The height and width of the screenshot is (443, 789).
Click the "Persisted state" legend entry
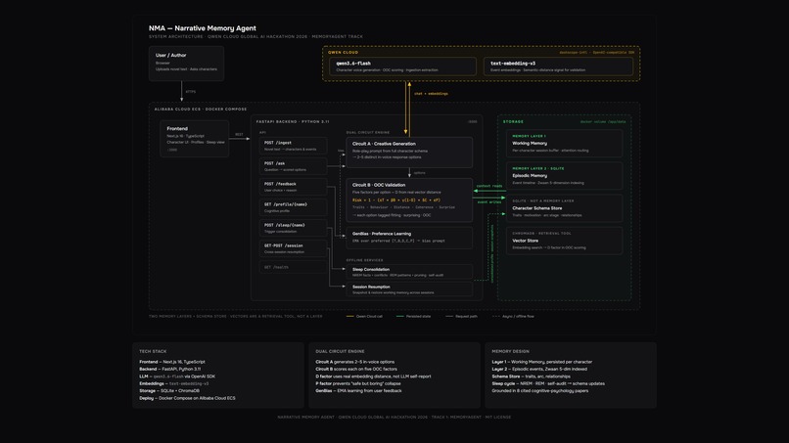click(x=413, y=316)
